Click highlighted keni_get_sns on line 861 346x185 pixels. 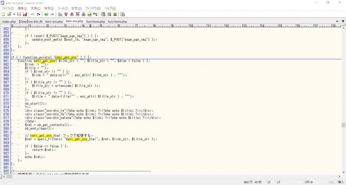[44, 61]
